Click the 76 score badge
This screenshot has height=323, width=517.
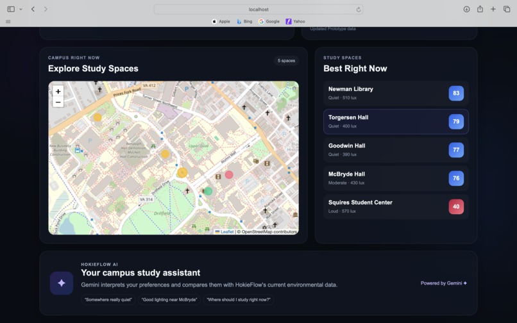pyautogui.click(x=456, y=178)
